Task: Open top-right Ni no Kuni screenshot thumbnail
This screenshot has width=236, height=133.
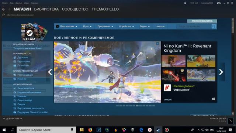Action: click(x=201, y=61)
